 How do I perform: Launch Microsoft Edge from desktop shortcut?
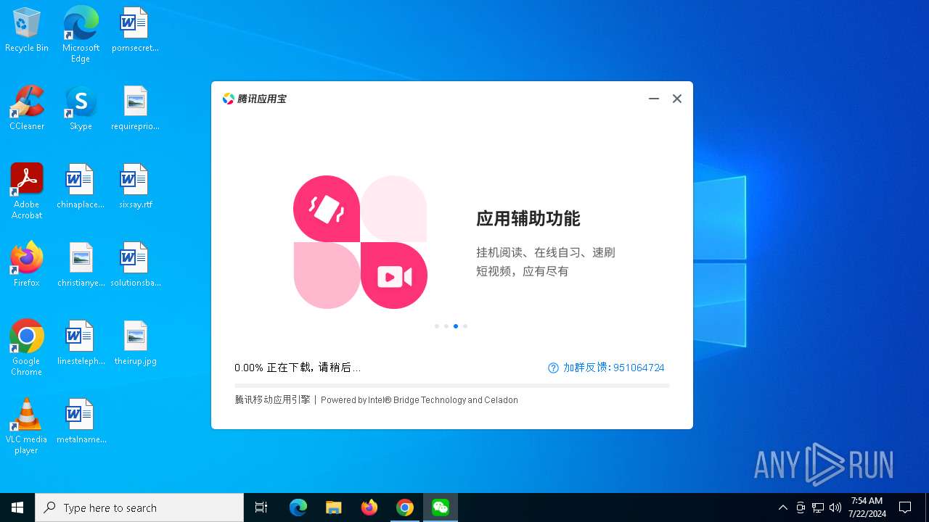click(x=81, y=34)
